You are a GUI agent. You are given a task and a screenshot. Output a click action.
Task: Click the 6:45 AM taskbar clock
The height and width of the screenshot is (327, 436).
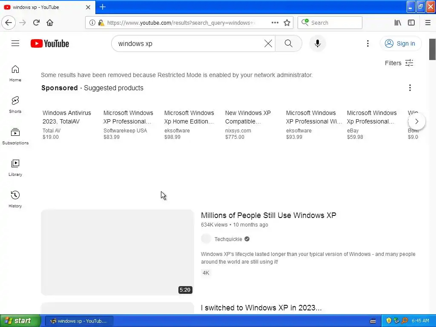(x=420, y=321)
